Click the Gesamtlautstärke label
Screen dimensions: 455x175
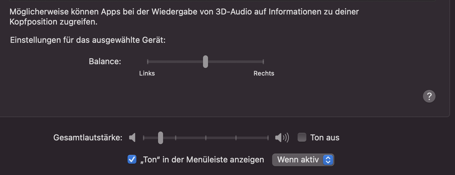[88, 138]
